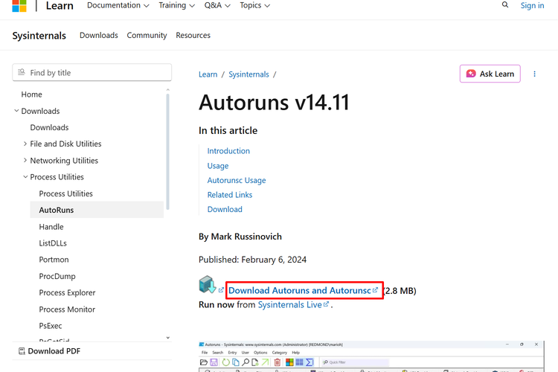Open the Community tab in Sysinternals header

147,35
